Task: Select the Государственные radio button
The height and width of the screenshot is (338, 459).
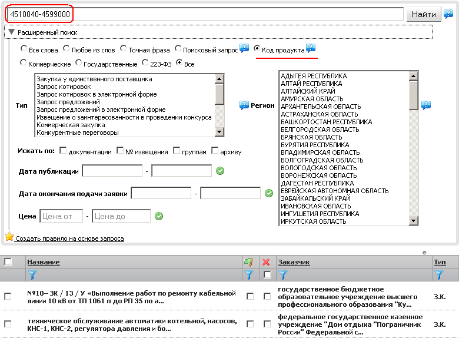Action: point(78,63)
